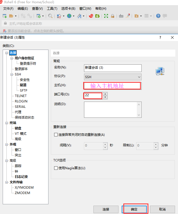178x214 pixels.
Task: Collapse the 外观 tree node
Action: tap(6, 144)
